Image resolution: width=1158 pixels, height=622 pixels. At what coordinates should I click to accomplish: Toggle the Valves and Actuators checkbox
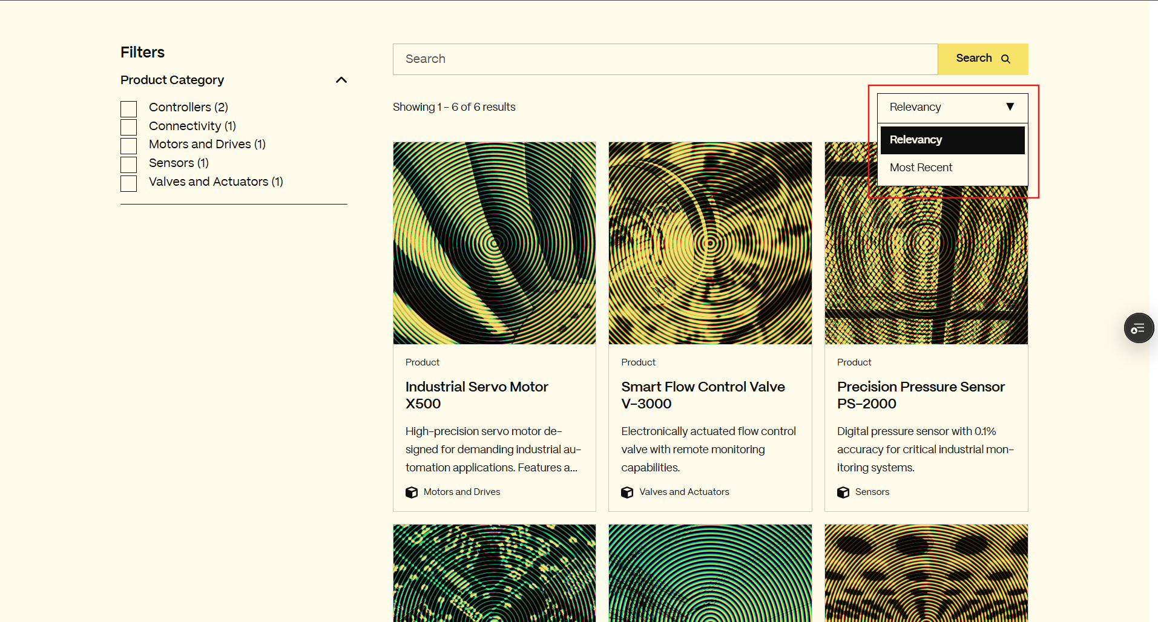(129, 183)
